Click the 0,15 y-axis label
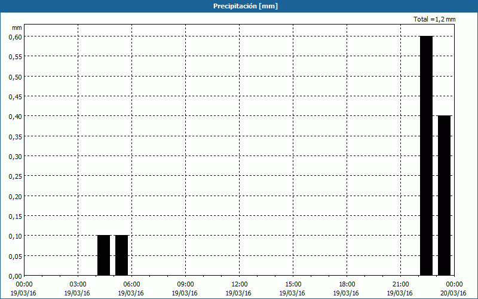Screen dimensions: 478x299 [16, 216]
